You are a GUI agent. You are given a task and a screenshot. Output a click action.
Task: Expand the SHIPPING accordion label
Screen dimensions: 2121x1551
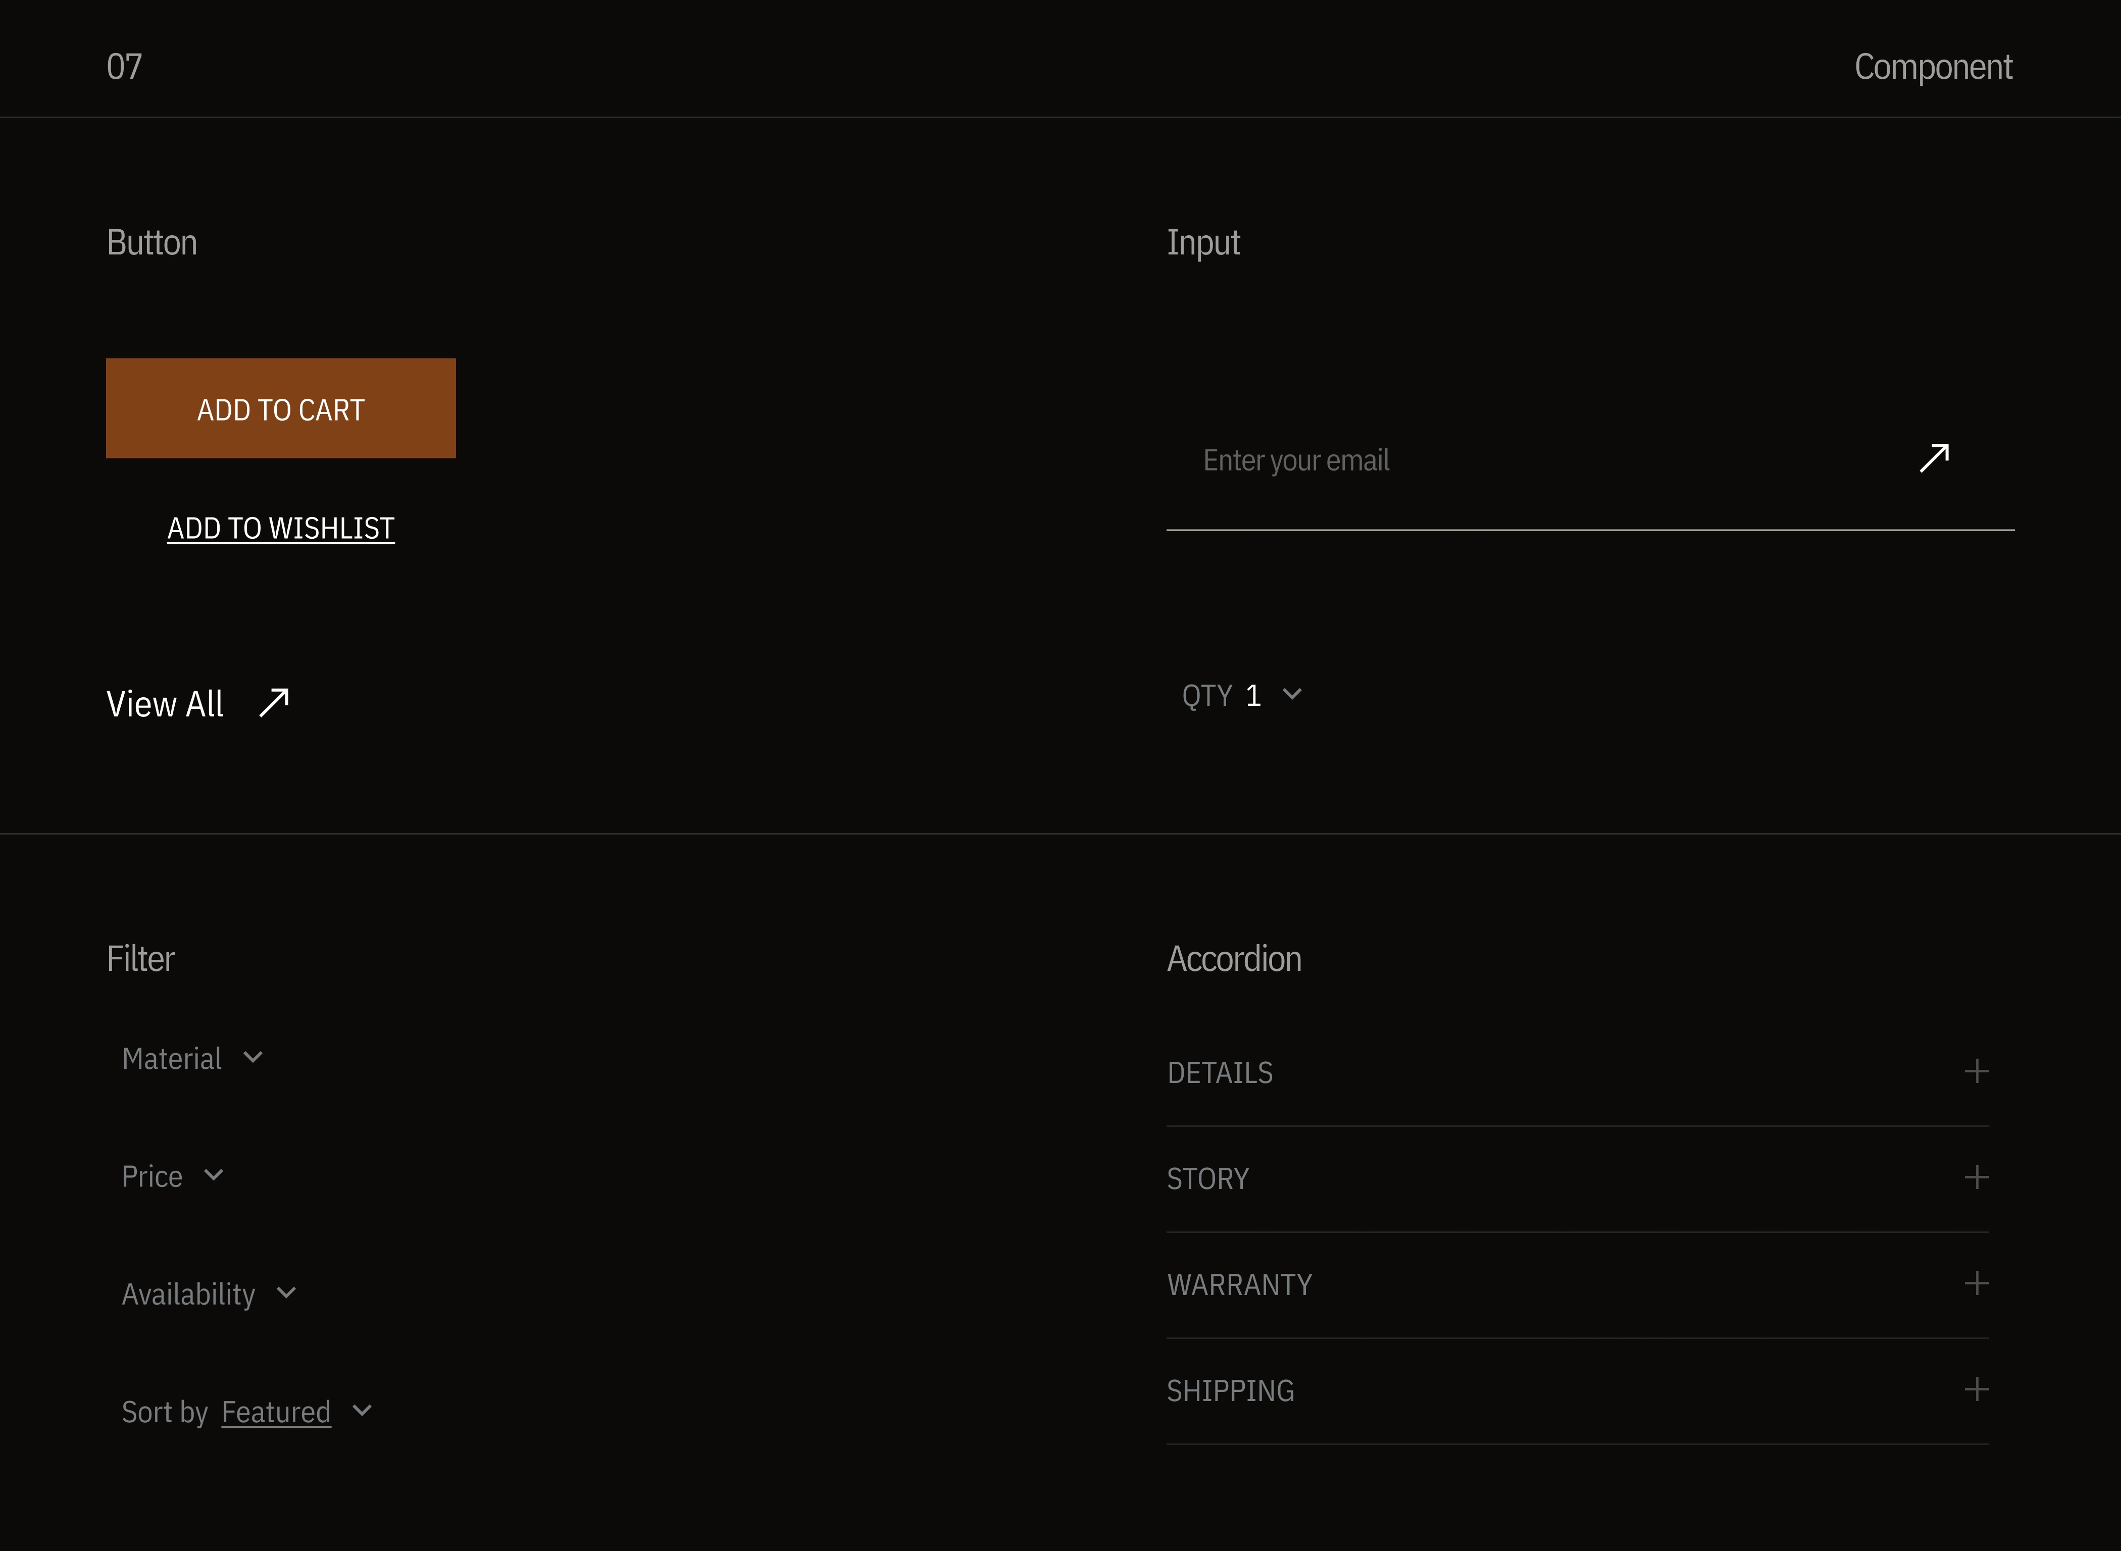pos(1230,1390)
